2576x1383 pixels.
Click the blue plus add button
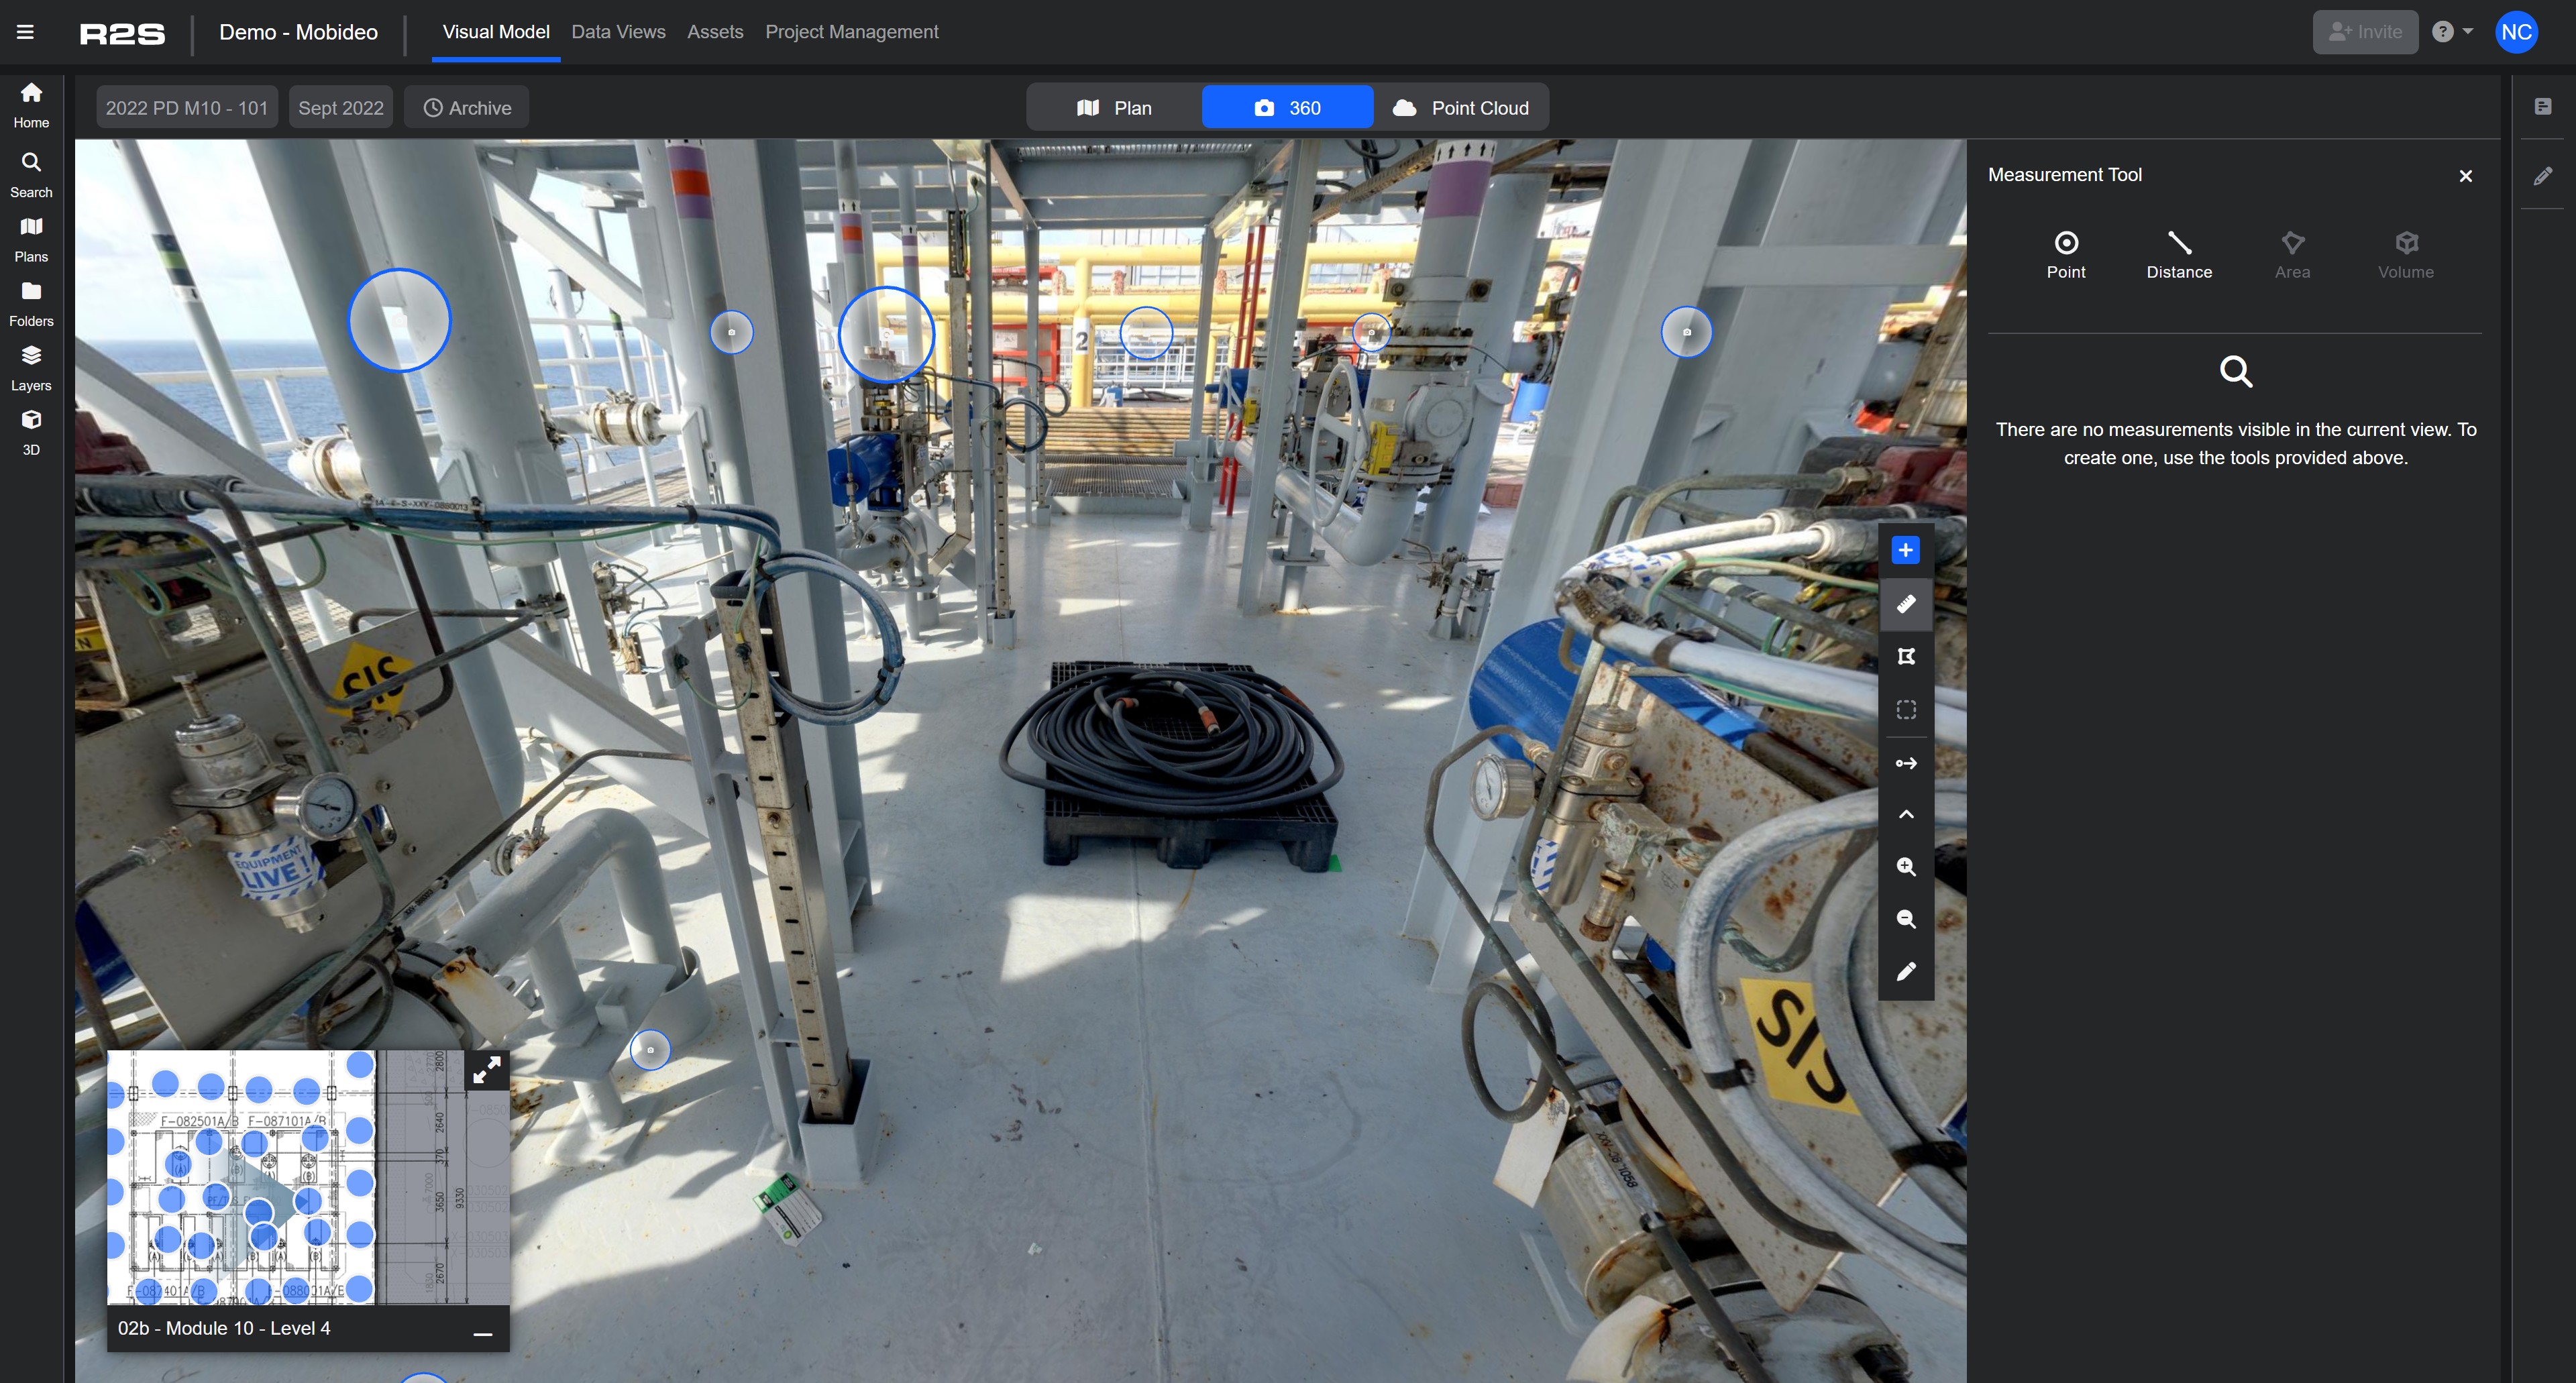tap(1906, 550)
